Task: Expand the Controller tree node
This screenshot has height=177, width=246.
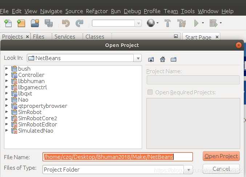Action: 7,75
